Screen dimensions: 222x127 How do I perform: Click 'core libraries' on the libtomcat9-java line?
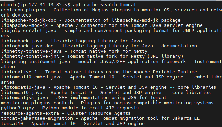pyautogui.click(x=191, y=93)
